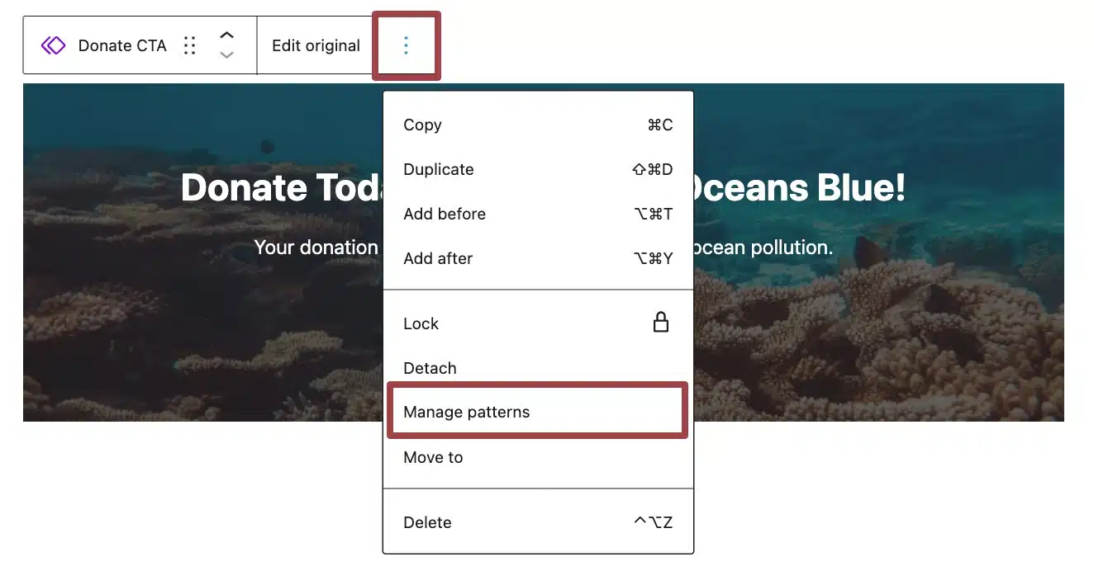The width and height of the screenshot is (1094, 571).
Task: Click the padlock icon in the menu
Action: click(x=660, y=323)
